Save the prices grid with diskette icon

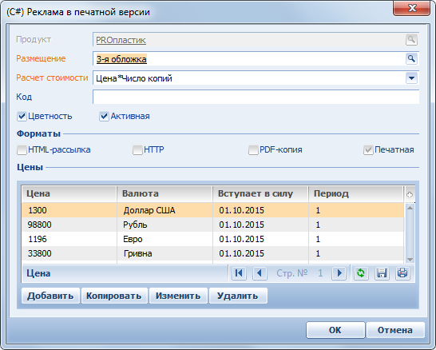click(382, 273)
